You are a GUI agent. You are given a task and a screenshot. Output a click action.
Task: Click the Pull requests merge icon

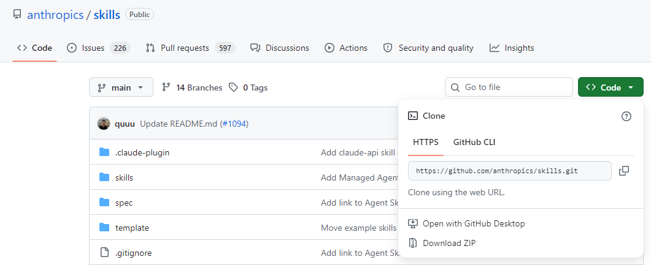pos(150,48)
